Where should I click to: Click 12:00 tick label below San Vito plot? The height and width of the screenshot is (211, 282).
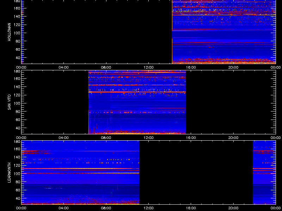coord(148,138)
